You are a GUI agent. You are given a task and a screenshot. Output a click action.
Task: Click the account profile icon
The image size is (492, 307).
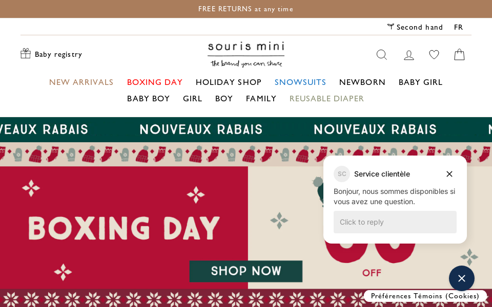(408, 55)
